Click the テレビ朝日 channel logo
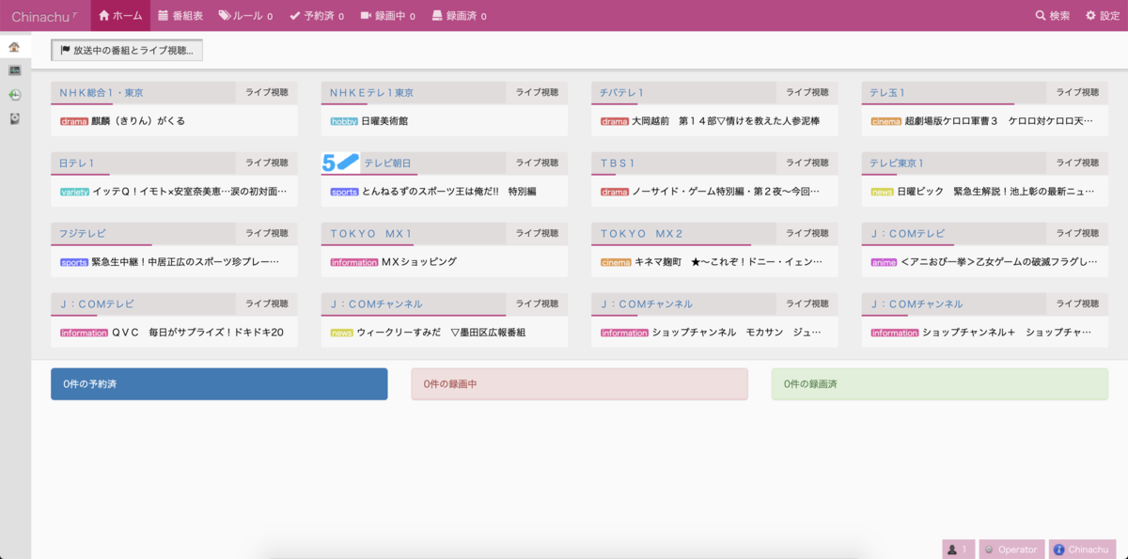Image resolution: width=1128 pixels, height=559 pixels. tap(340, 163)
